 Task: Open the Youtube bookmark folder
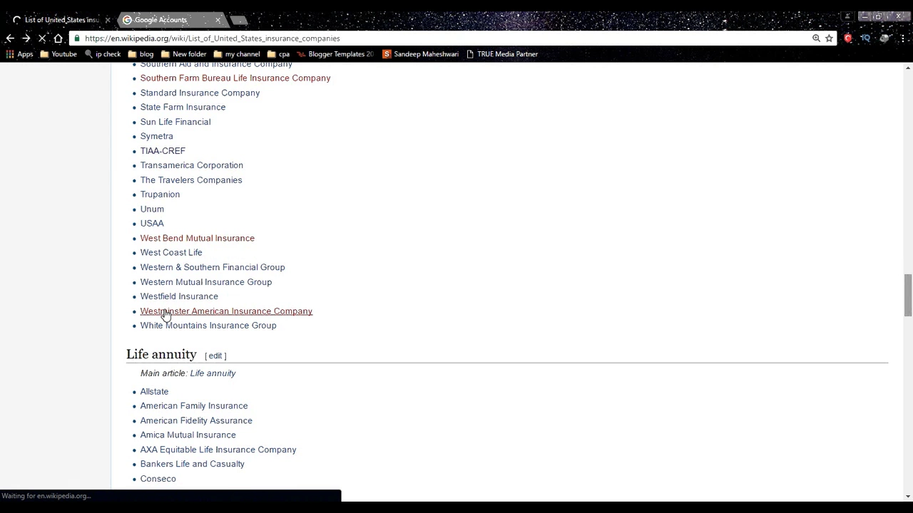coord(58,54)
